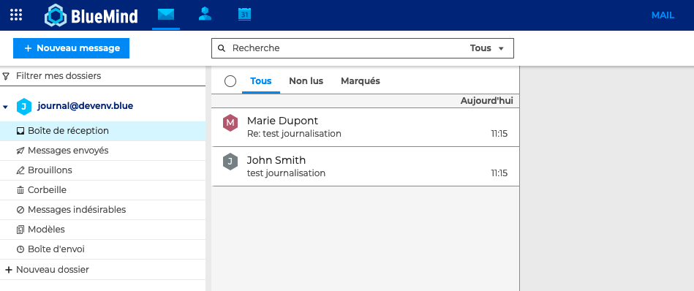Select the Corbeille trash folder

[x=102, y=190]
